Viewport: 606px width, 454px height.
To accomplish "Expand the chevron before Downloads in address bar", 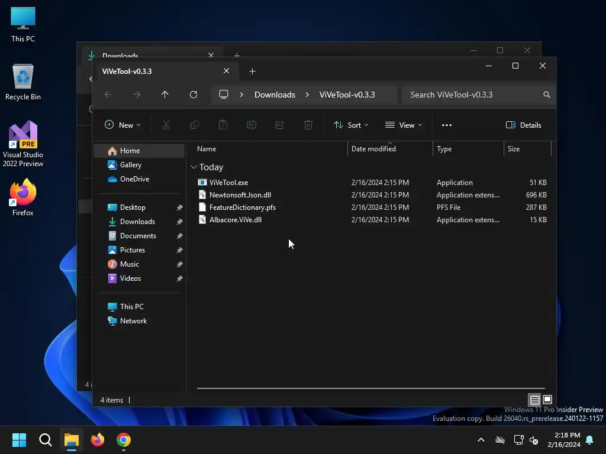I will [x=241, y=95].
